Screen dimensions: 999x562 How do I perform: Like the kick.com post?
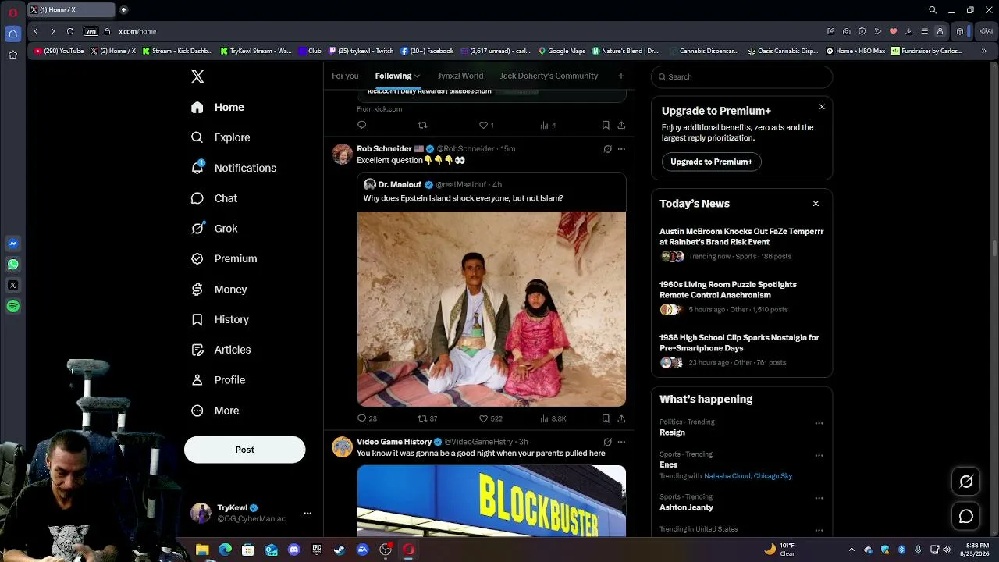(x=483, y=125)
